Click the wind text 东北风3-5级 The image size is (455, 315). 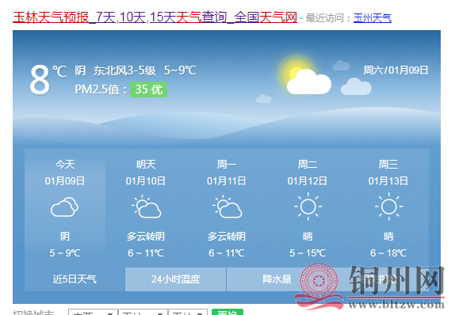tap(124, 70)
